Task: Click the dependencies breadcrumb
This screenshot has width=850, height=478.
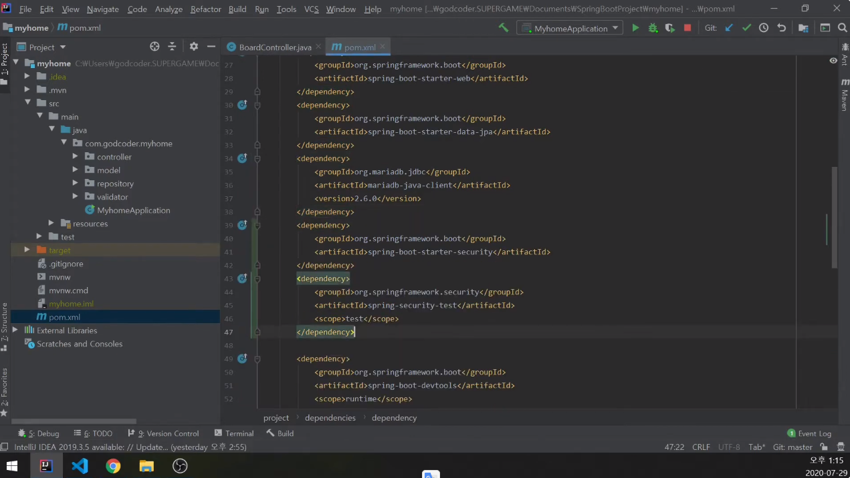Action: (x=330, y=417)
